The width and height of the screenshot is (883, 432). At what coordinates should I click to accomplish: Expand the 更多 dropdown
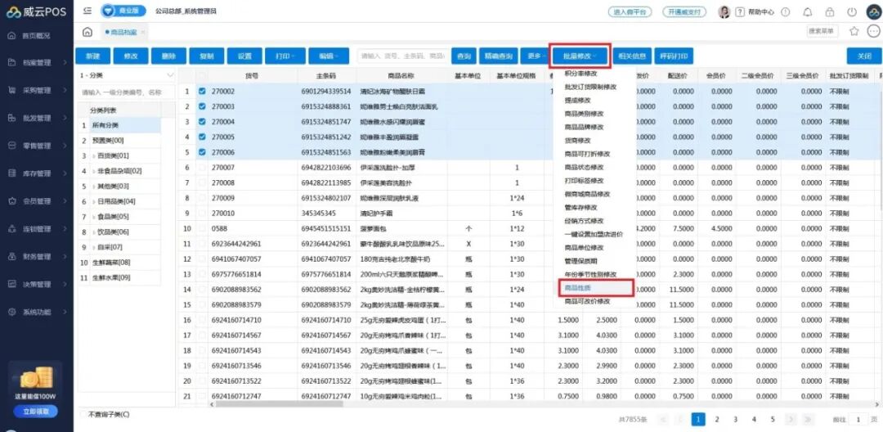[x=536, y=56]
